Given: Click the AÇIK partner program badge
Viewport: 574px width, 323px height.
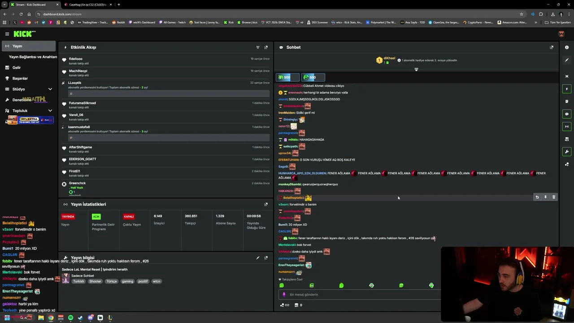Looking at the screenshot, I should coord(96,216).
